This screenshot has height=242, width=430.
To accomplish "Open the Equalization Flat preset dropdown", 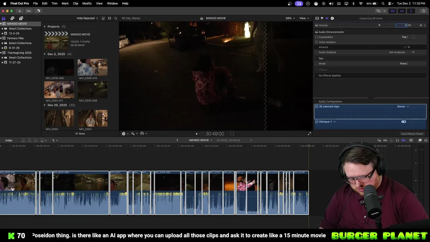I will tap(405, 37).
